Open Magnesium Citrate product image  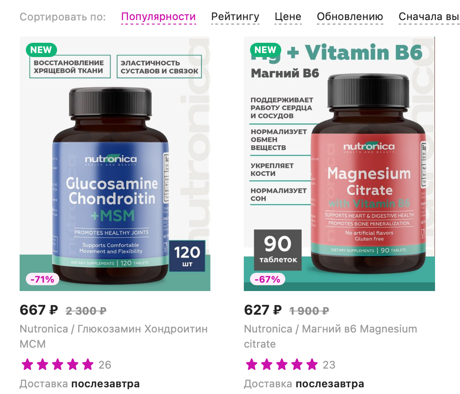tap(339, 164)
